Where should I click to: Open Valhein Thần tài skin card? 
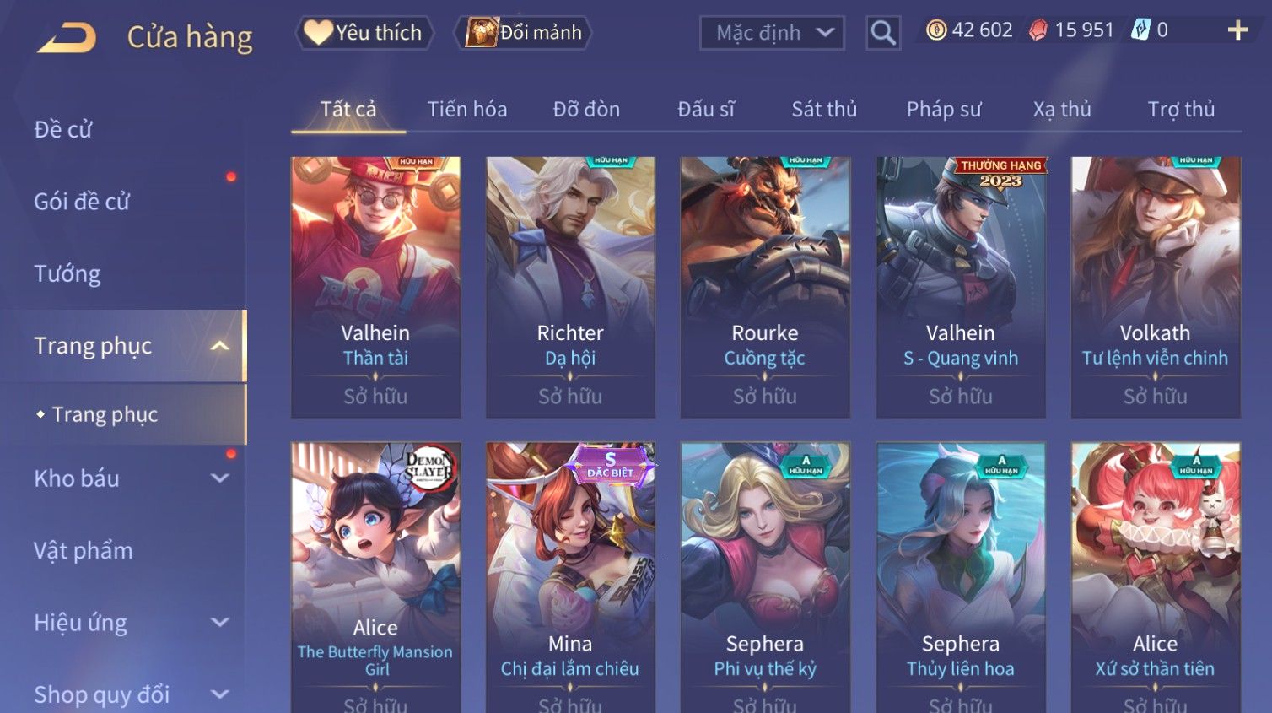(x=376, y=287)
